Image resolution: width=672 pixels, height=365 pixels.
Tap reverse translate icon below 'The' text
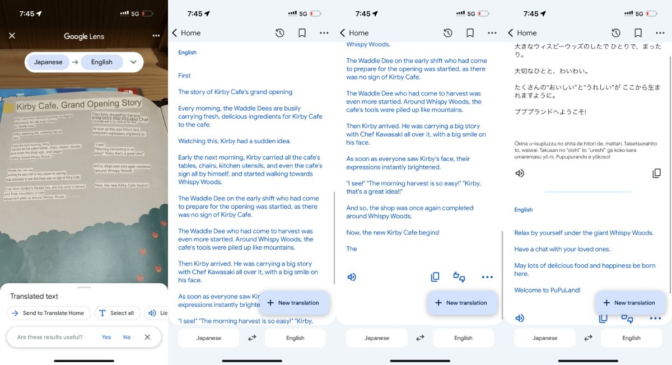click(x=459, y=277)
